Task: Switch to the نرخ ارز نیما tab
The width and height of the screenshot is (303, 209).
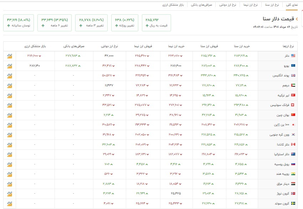Action: 250,5
